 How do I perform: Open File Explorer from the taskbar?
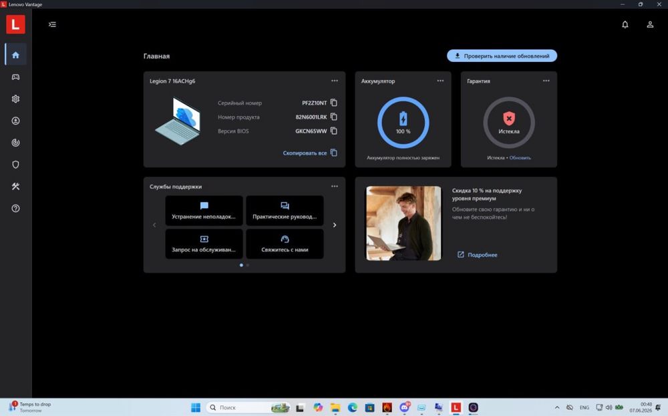(x=335, y=407)
